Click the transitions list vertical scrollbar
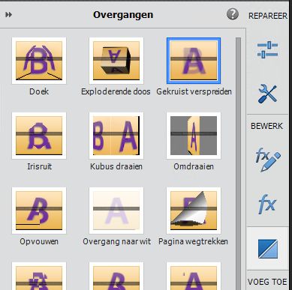 pos(238,163)
